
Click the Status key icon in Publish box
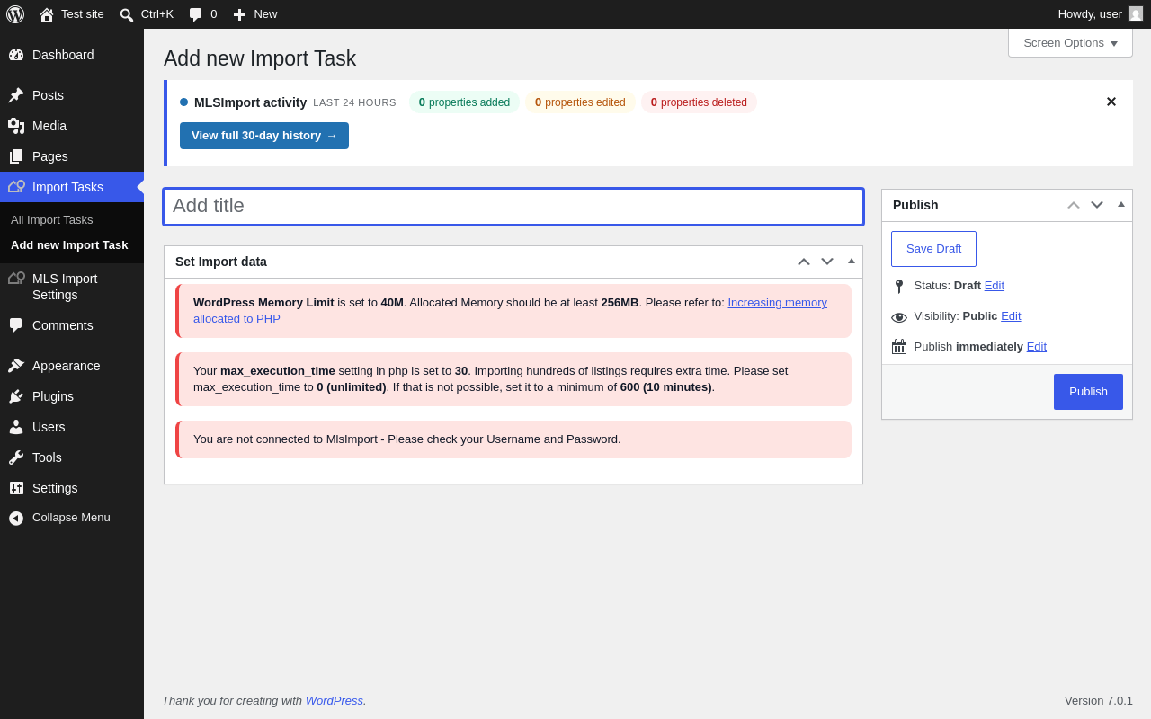(898, 287)
